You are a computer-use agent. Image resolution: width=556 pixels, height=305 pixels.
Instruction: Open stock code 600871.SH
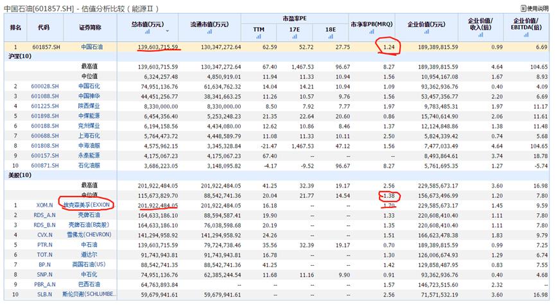pos(45,166)
